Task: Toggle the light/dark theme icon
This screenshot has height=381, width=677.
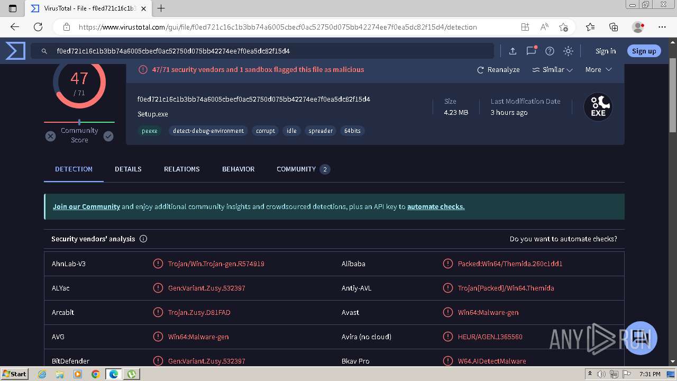Action: [569, 51]
